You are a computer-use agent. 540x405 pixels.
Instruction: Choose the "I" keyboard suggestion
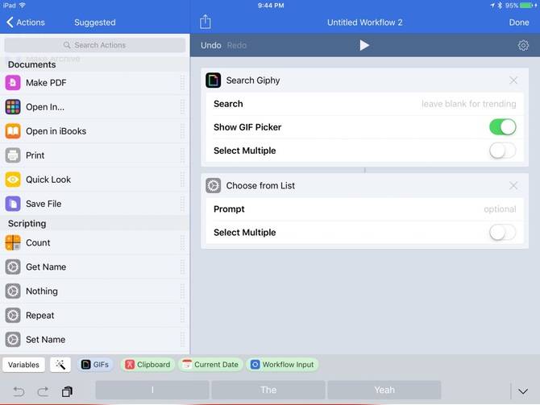(152, 390)
